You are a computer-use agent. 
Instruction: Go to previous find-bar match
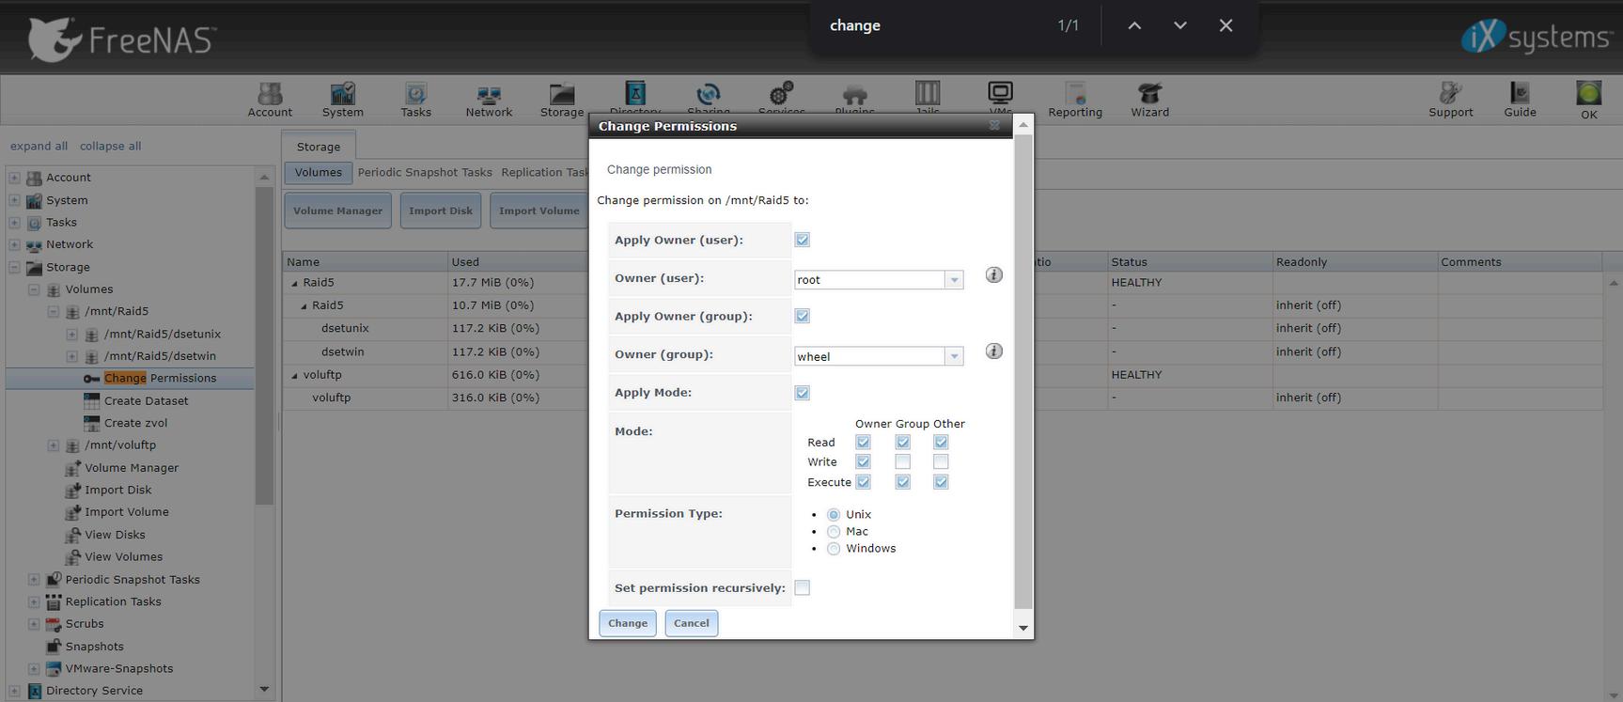click(1134, 25)
